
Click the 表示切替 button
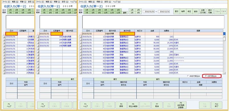pos(210,11)
